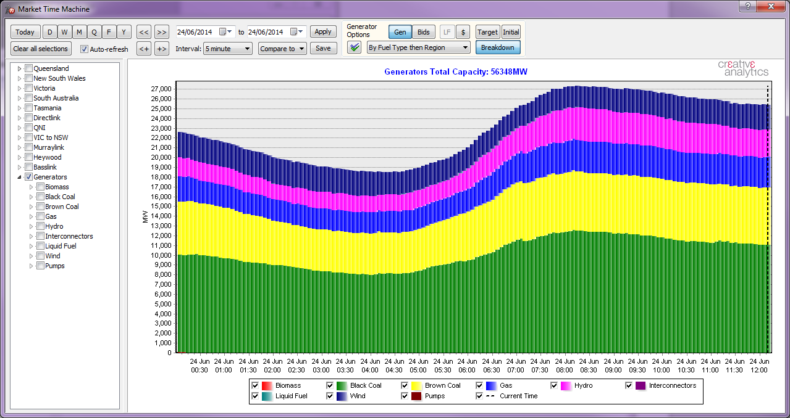Toggle the Biomass legend checkbox
This screenshot has height=418, width=790.
pos(256,385)
